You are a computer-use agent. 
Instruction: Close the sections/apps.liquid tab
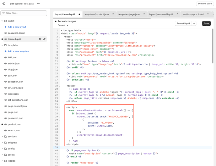[208, 14]
